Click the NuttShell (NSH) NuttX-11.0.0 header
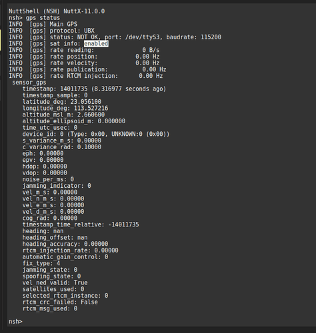This screenshot has width=316, height=333. click(57, 11)
